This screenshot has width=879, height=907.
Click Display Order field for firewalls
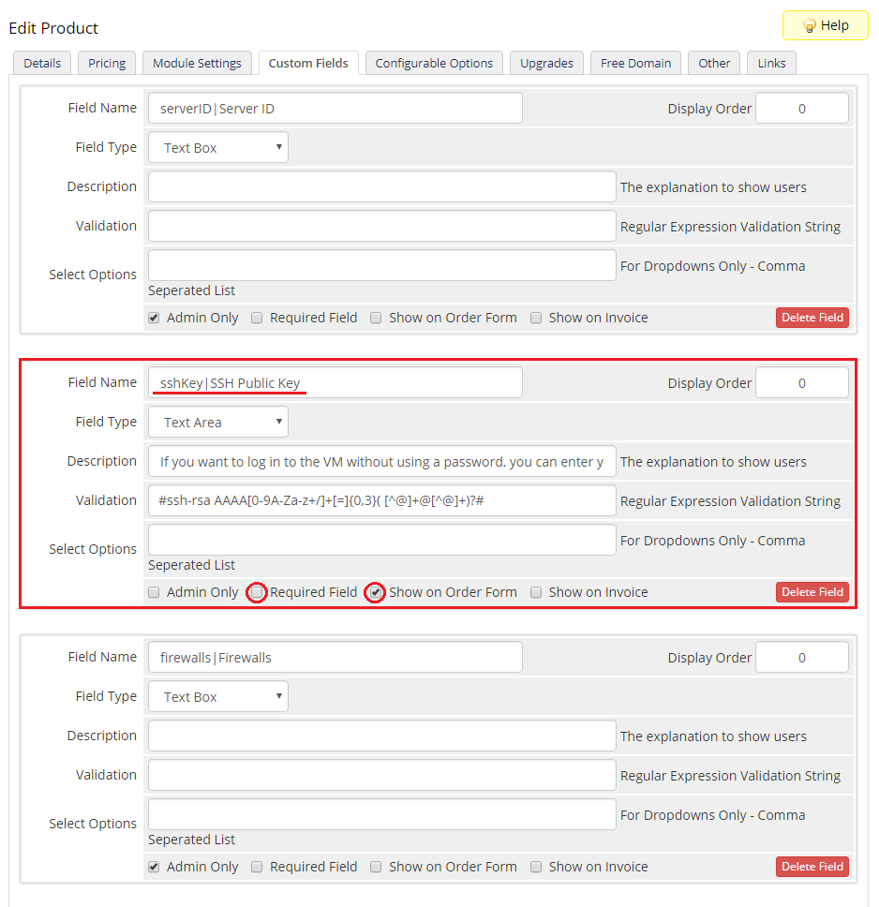tap(801, 658)
